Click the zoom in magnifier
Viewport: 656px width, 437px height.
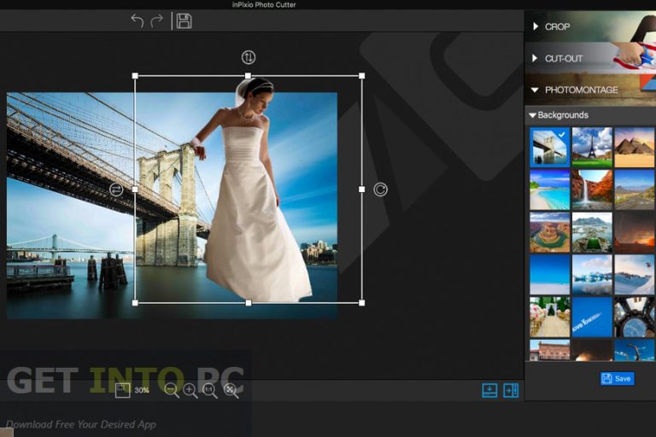(x=190, y=390)
